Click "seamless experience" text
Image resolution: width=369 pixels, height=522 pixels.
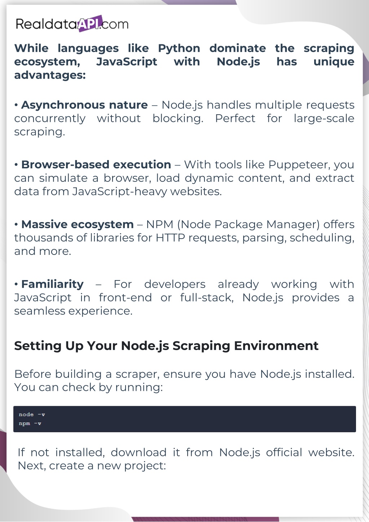73,311
